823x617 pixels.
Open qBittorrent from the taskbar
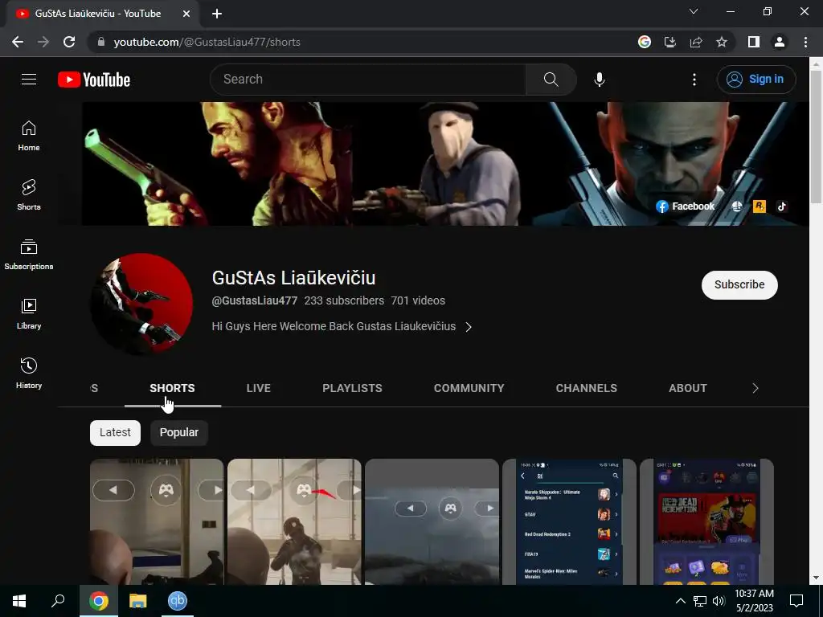pos(177,601)
